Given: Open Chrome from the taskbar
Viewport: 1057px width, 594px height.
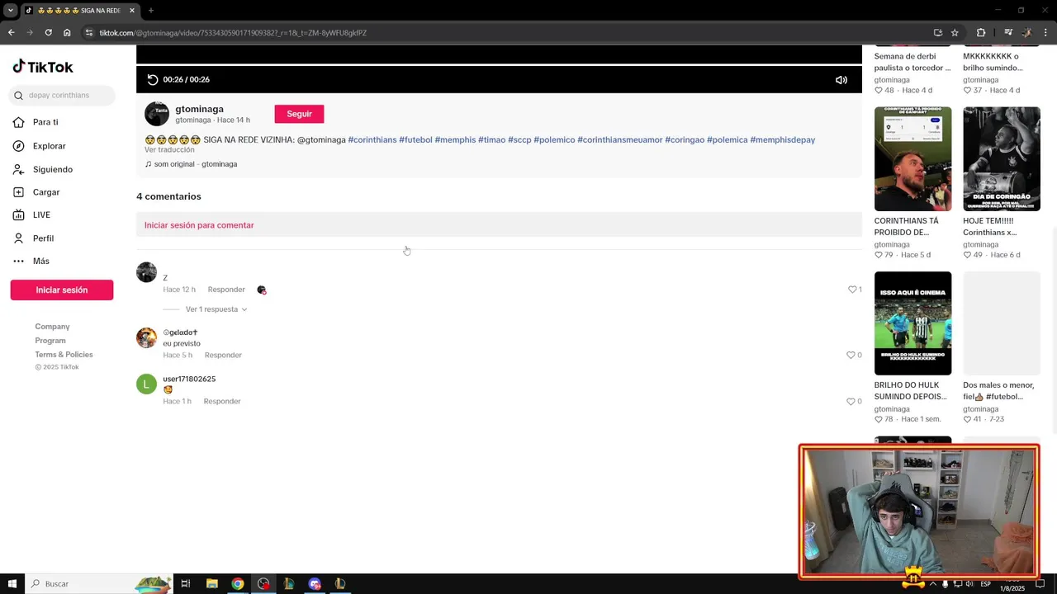Looking at the screenshot, I should tap(238, 584).
